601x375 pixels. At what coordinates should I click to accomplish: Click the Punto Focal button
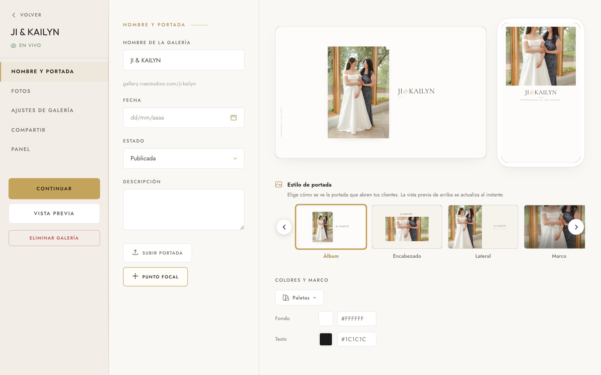(x=156, y=277)
